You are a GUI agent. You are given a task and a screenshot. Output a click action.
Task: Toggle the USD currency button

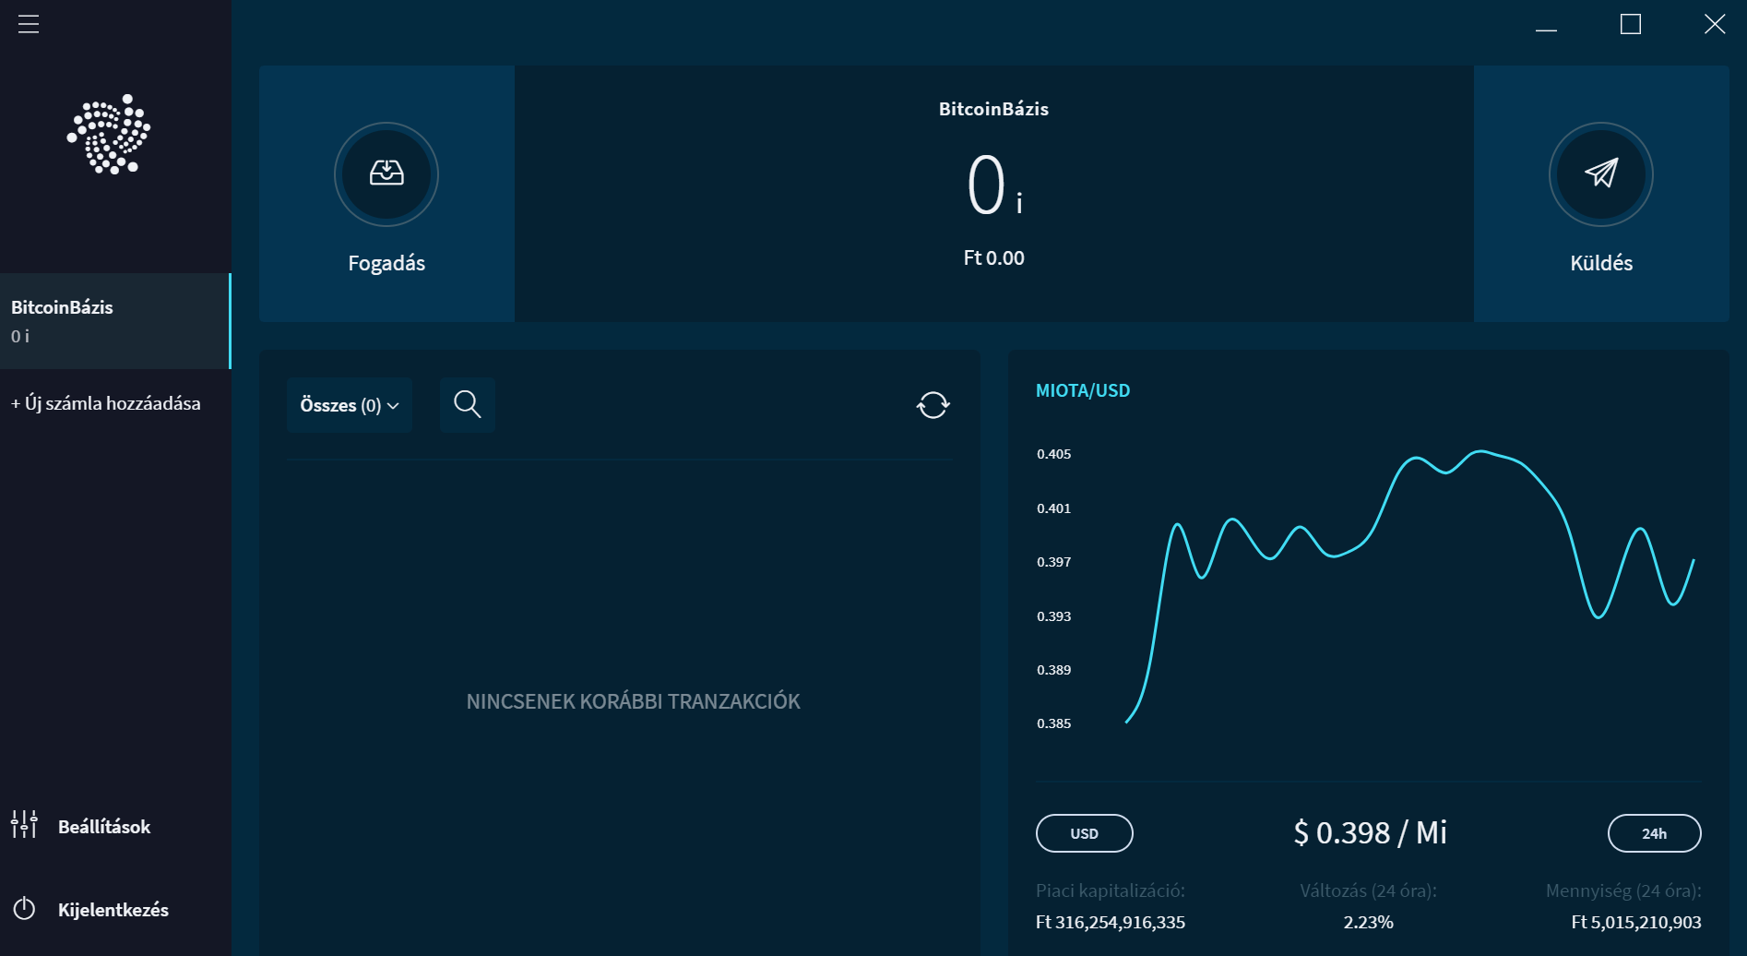coord(1085,833)
